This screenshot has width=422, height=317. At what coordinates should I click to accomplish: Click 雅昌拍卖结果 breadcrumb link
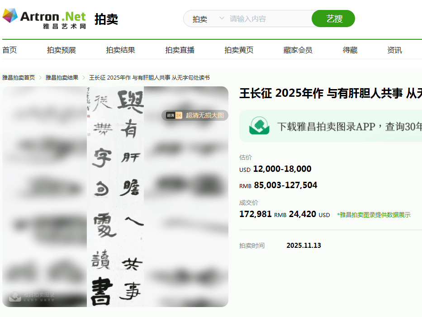tap(62, 78)
